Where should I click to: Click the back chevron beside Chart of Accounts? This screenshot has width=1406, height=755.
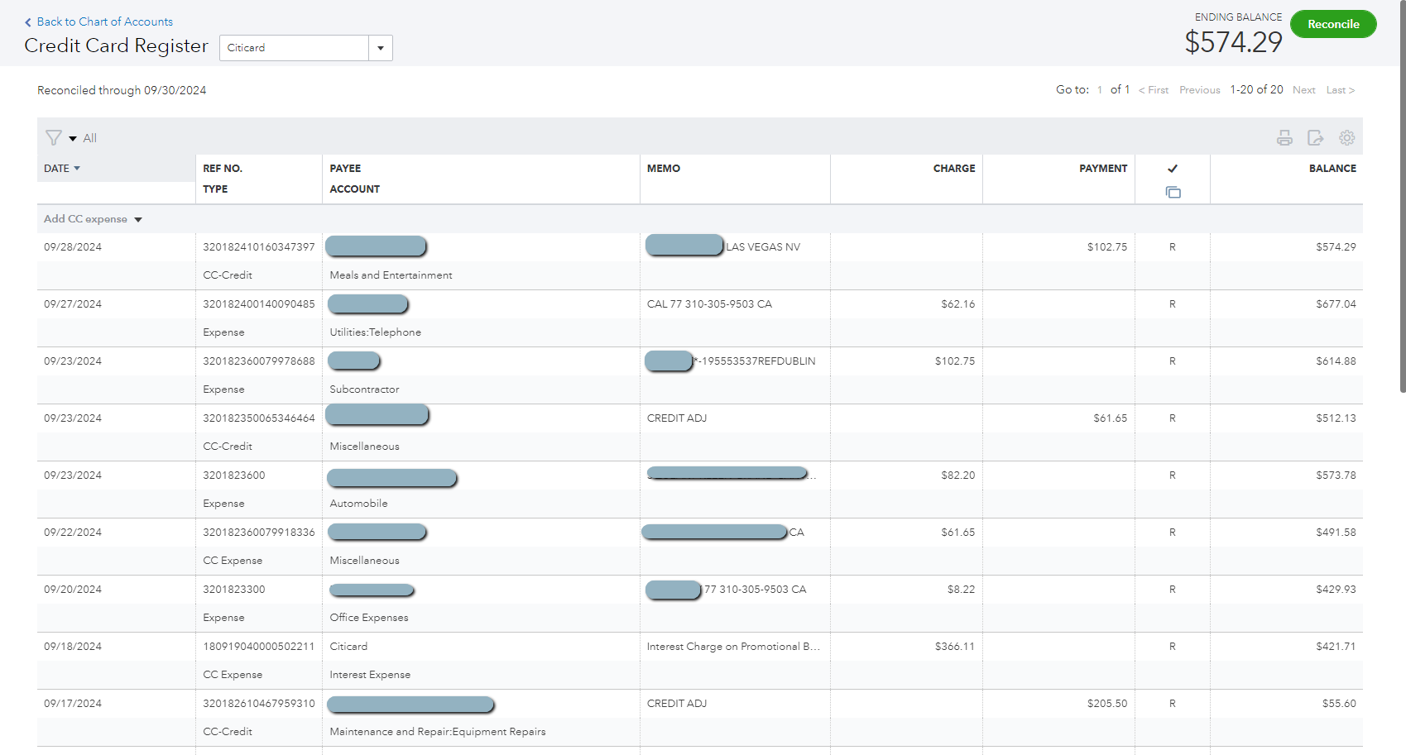pyautogui.click(x=28, y=22)
